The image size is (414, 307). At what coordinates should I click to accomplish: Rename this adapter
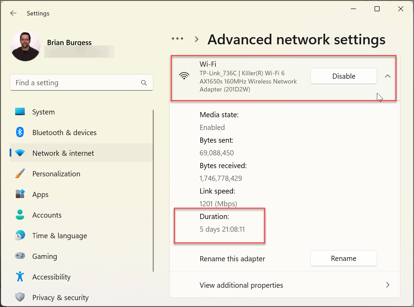(343, 258)
